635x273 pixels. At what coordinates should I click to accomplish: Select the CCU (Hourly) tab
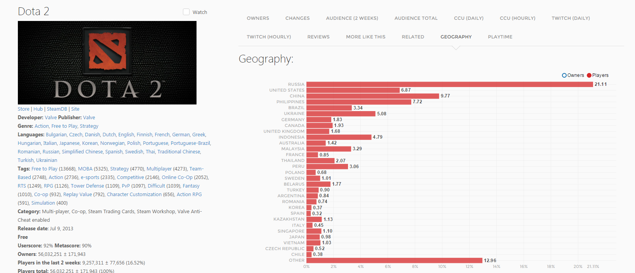[517, 18]
